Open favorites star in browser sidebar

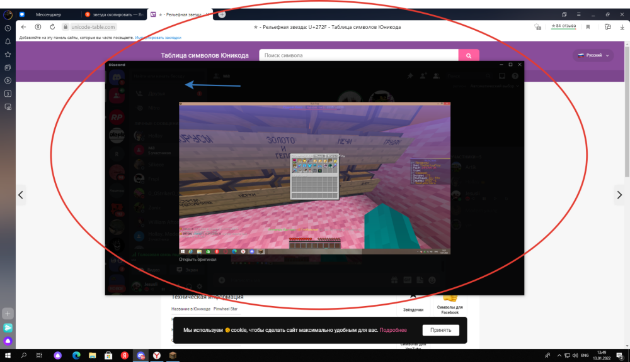(8, 55)
